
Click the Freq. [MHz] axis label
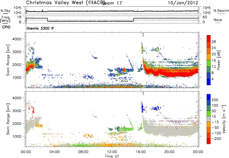click(x=5, y=19)
